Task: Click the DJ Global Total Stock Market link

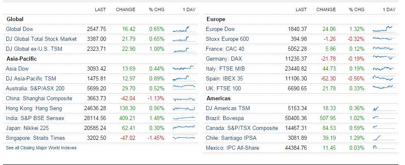Action: [41, 39]
